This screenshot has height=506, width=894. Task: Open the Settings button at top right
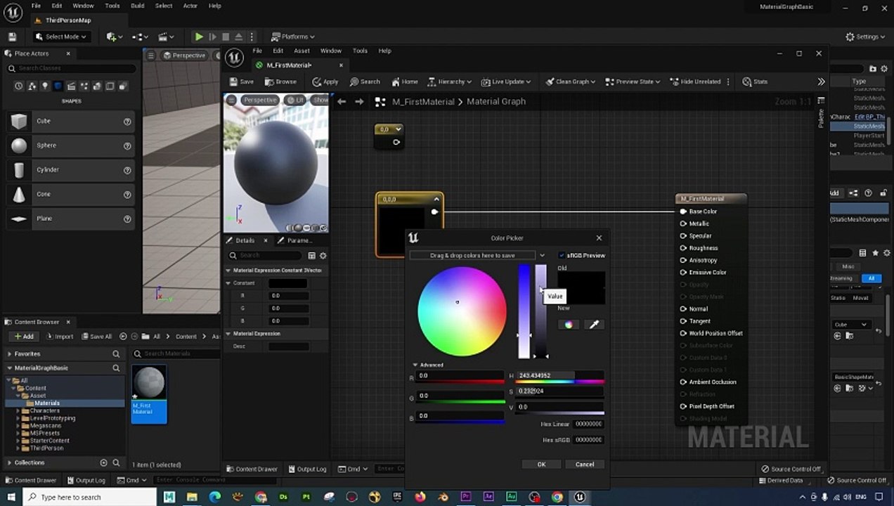(x=865, y=37)
